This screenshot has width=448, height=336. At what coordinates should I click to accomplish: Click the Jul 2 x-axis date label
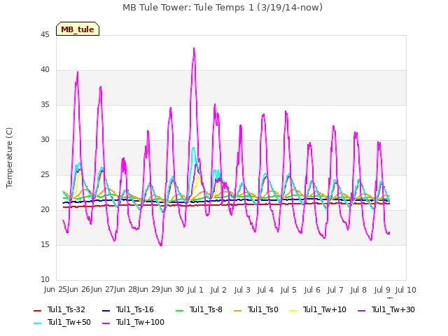(218, 290)
